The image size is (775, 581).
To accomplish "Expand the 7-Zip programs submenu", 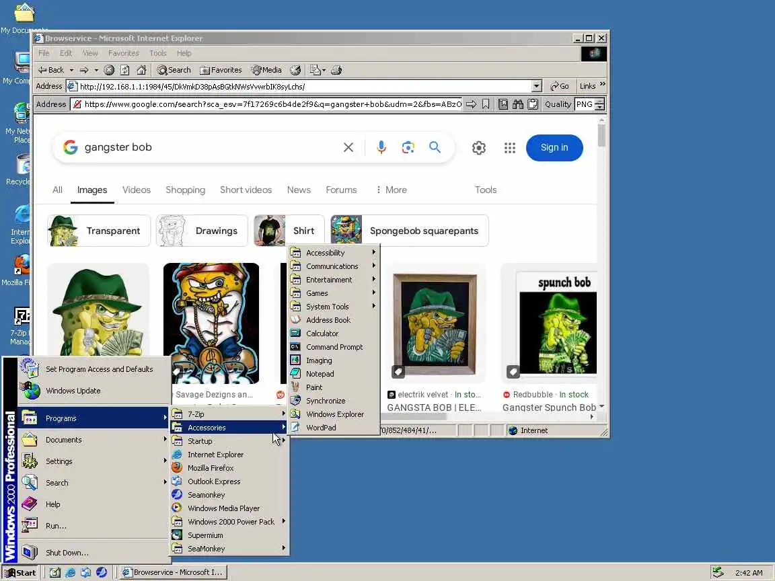I will (x=230, y=414).
